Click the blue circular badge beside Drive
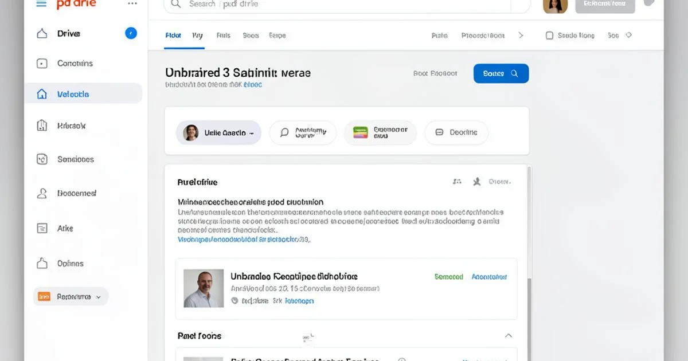688x361 pixels. 131,33
